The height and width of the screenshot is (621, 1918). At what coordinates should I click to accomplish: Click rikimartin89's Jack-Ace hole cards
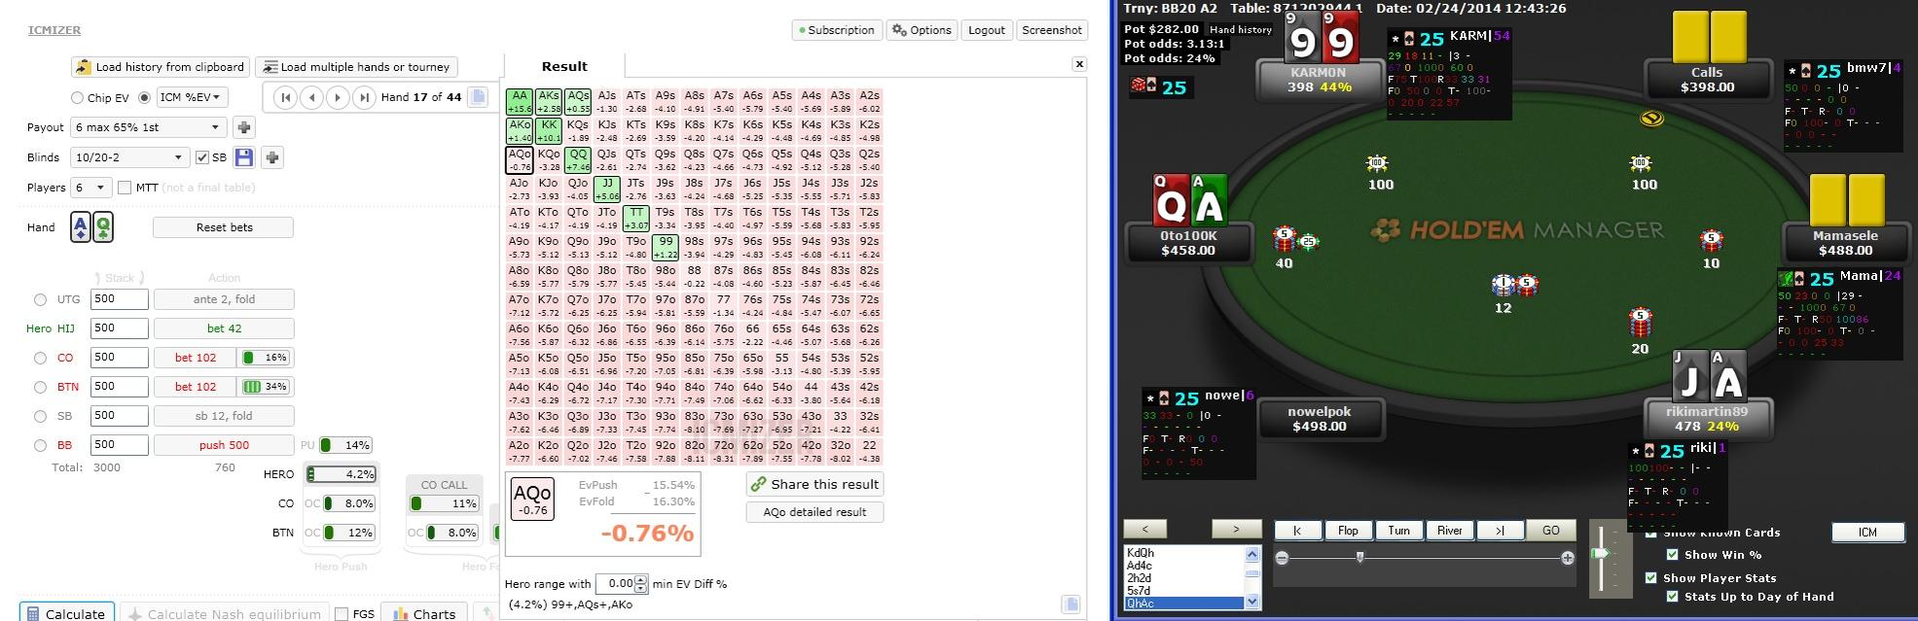coord(1710,375)
